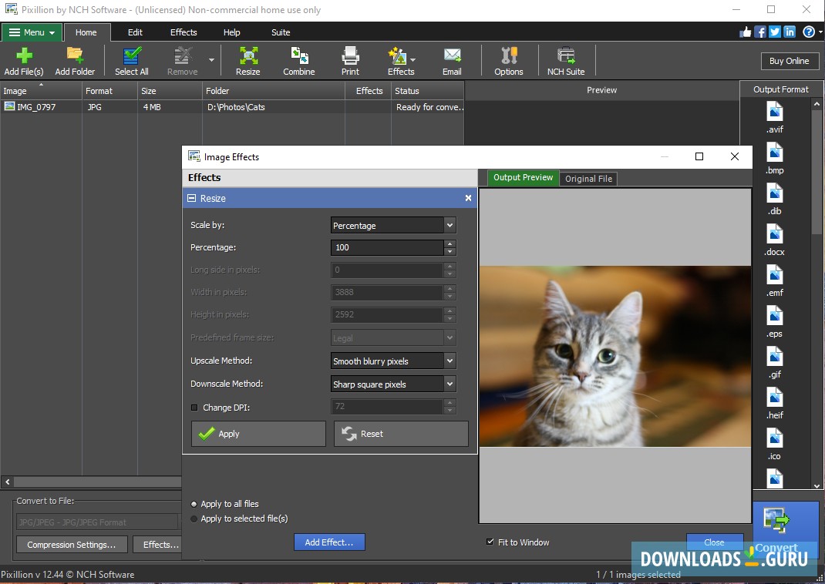Image resolution: width=825 pixels, height=584 pixels.
Task: Click the Add File(s) toolbar icon
Action: click(x=23, y=61)
